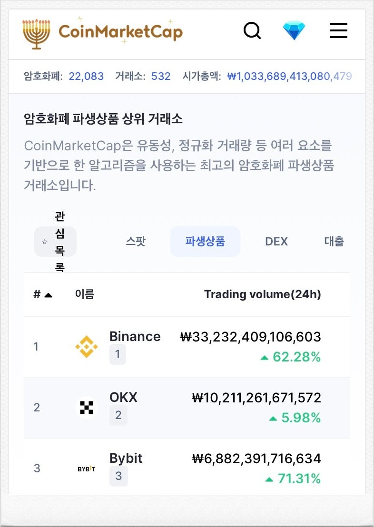This screenshot has width=374, height=527.
Task: Click the Binance exchange logo
Action: point(87,347)
